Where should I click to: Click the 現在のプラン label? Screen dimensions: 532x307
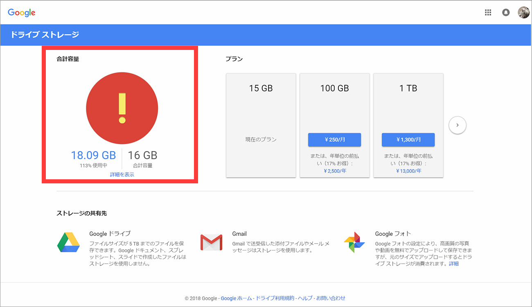point(261,140)
